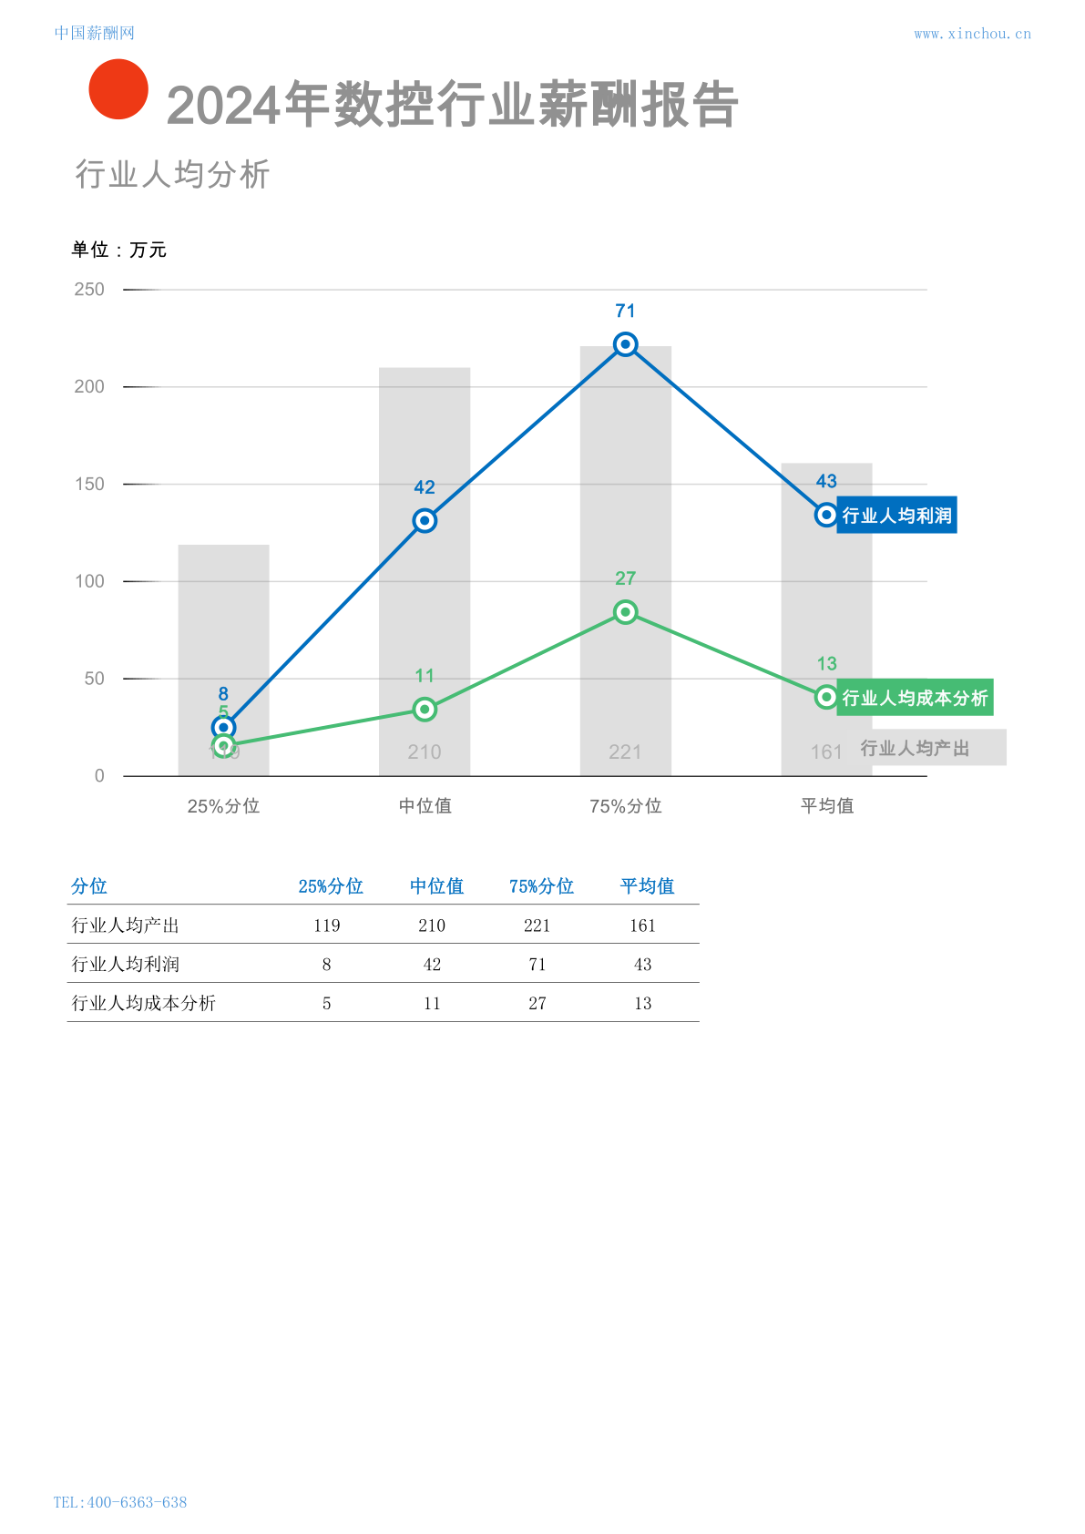The image size is (1085, 1534).
Task: Click the red circle logo beside title
Action: pos(118,89)
